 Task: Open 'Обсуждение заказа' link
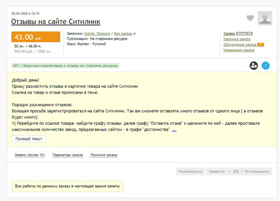pos(240,45)
